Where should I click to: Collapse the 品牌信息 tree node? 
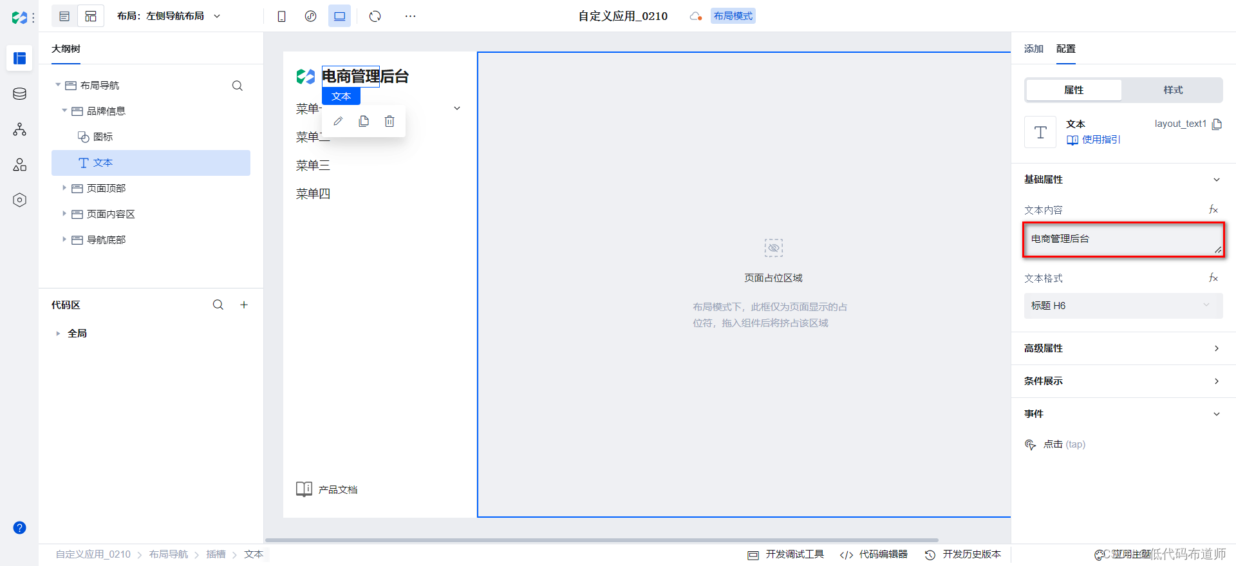(x=64, y=111)
